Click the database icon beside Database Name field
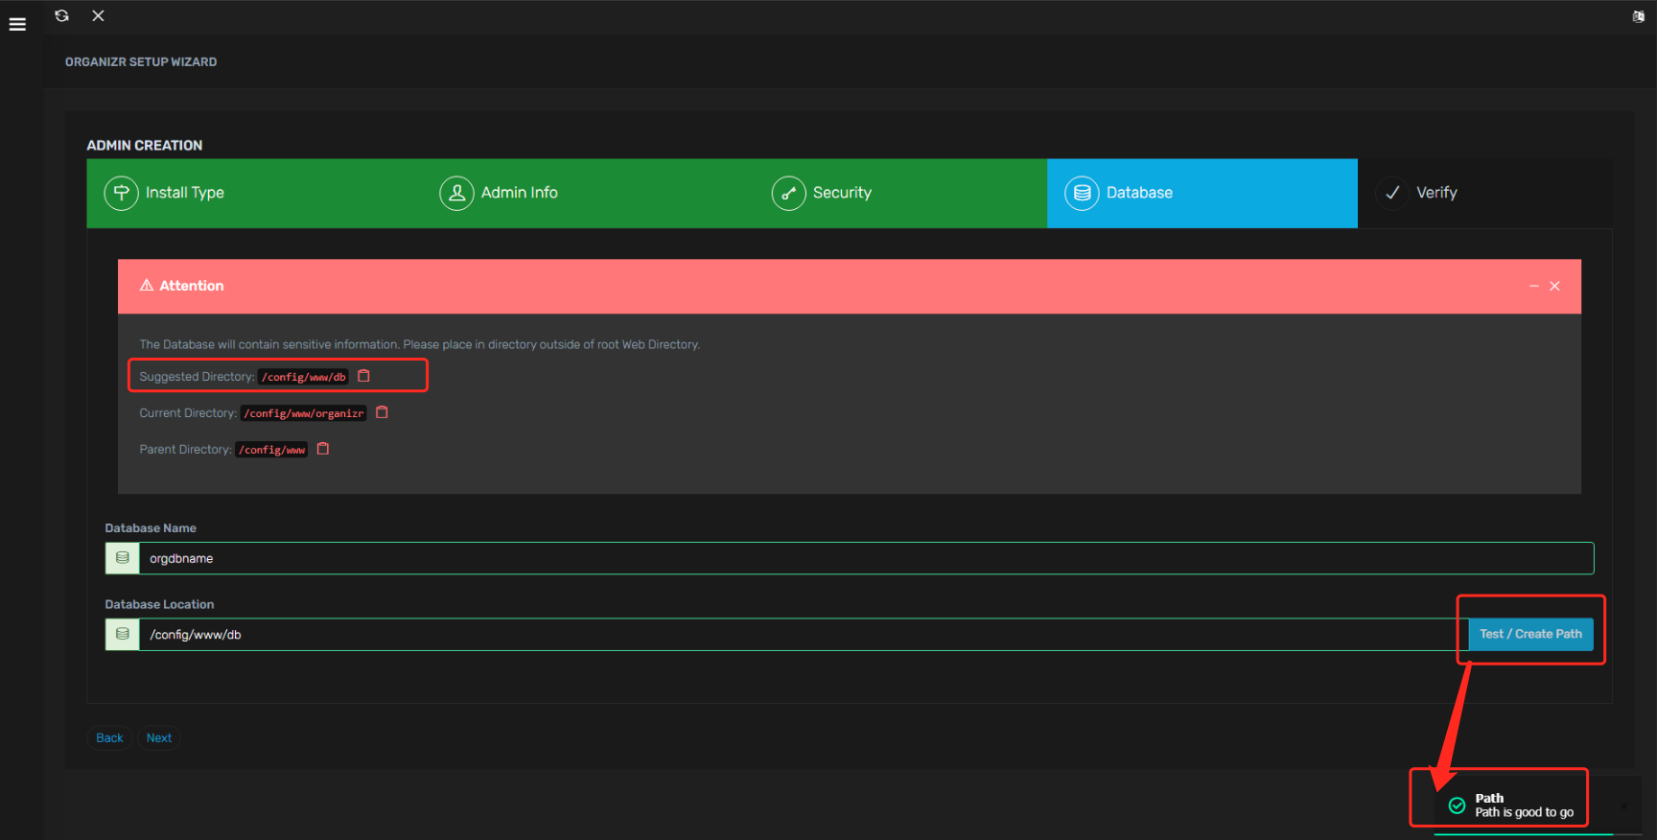This screenshot has width=1657, height=840. pyautogui.click(x=123, y=558)
